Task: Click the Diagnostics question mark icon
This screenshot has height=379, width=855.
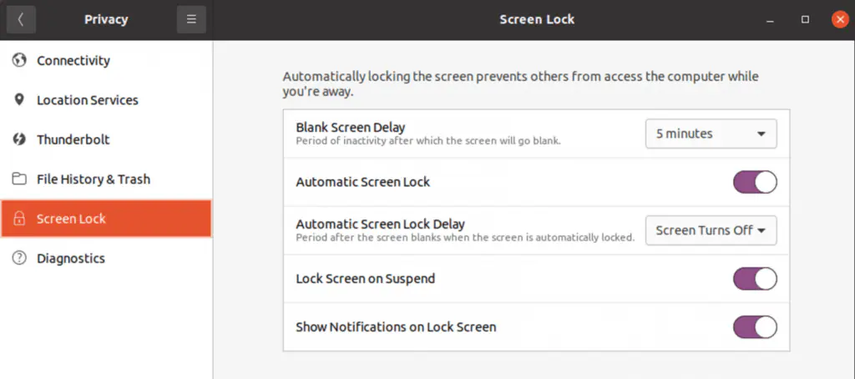Action: 19,259
